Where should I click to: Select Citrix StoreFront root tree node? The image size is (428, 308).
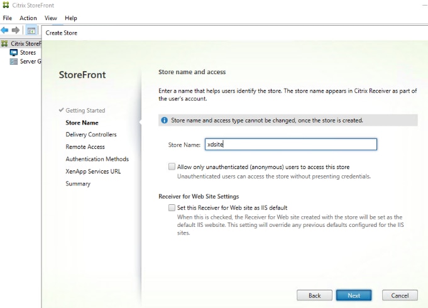click(x=26, y=43)
